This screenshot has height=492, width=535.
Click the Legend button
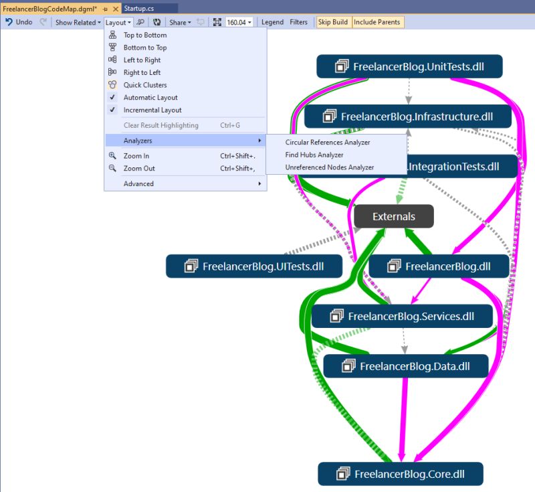click(272, 21)
